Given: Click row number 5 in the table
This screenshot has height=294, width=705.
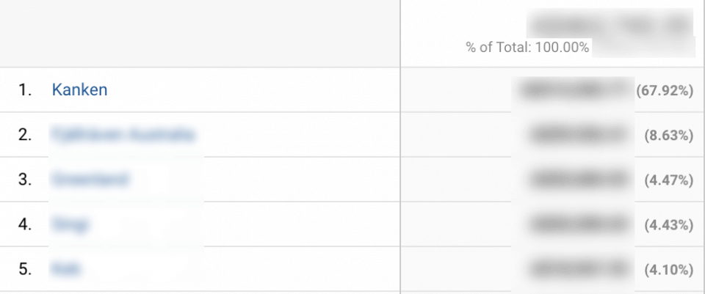Looking at the screenshot, I should pyautogui.click(x=25, y=269).
